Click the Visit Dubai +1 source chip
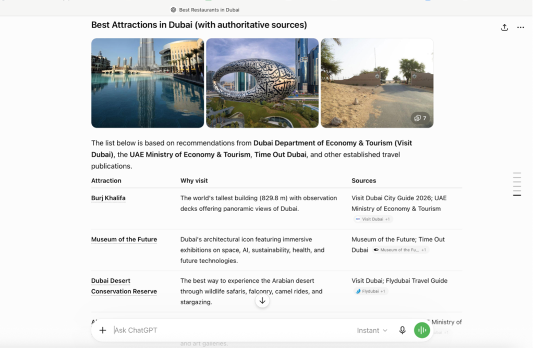Screen dimensions: 534x349 click(x=373, y=219)
